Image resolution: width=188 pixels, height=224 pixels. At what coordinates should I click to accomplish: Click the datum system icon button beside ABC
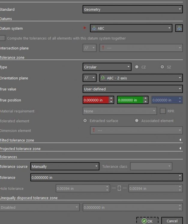179,28
